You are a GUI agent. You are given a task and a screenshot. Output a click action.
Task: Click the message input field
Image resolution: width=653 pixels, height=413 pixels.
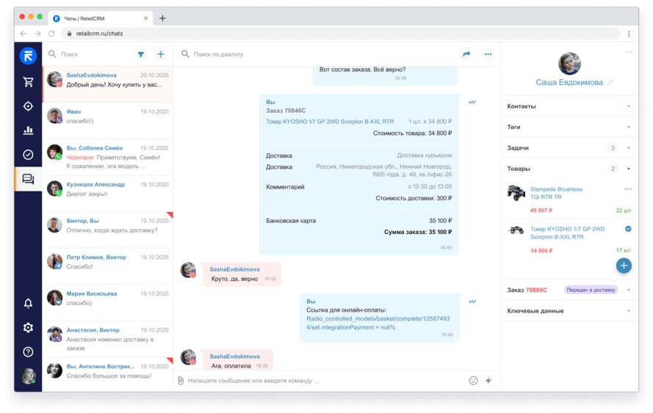pos(323,381)
